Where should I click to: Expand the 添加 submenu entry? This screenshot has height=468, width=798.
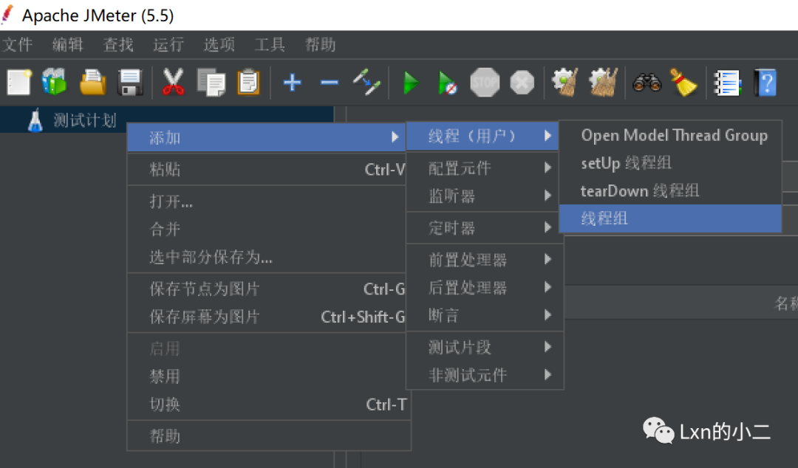pyautogui.click(x=266, y=137)
